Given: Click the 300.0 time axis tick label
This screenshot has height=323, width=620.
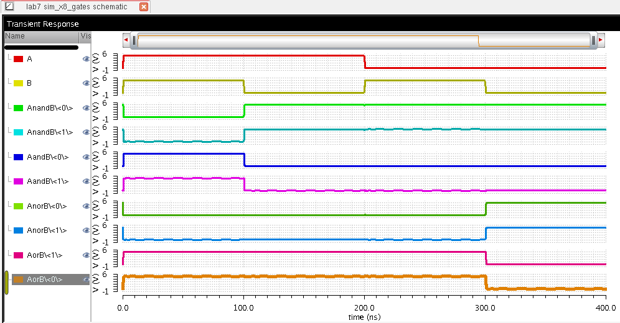Looking at the screenshot, I should (x=485, y=308).
